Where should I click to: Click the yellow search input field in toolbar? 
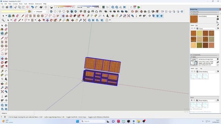pyautogui.click(x=14, y=11)
